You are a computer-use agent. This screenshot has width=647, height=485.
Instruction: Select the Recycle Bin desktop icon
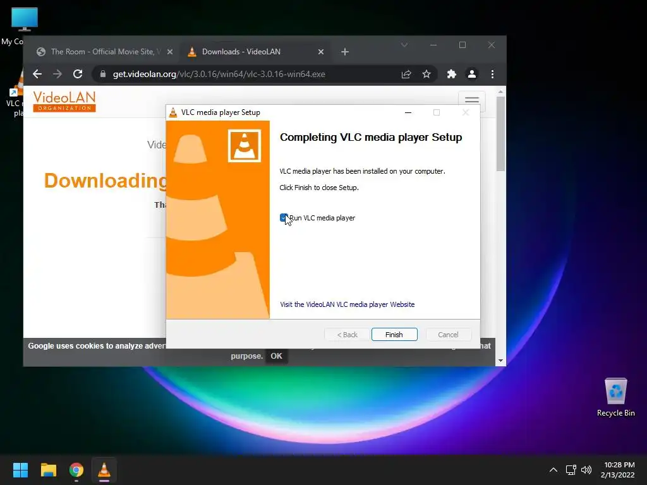[615, 397]
